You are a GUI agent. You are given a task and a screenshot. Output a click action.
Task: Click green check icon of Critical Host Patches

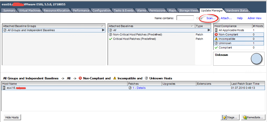point(111,39)
